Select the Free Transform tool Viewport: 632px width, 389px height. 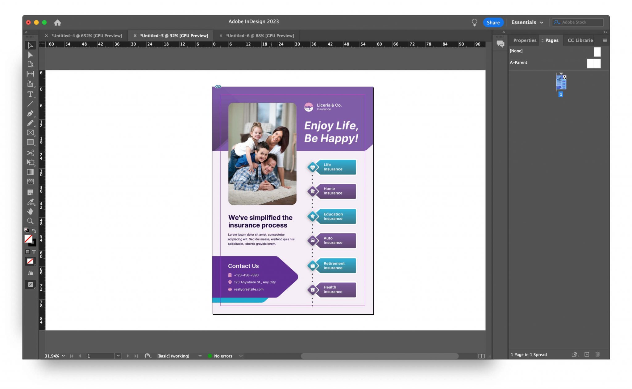30,162
